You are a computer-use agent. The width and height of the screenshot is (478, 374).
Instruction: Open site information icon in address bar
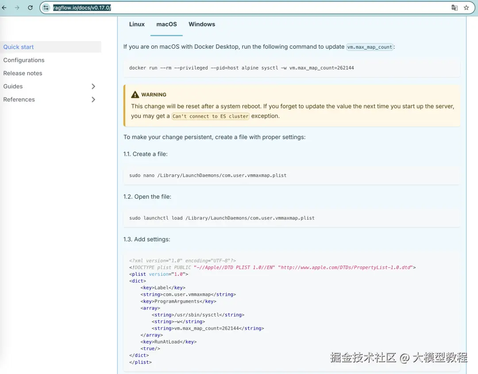[46, 8]
